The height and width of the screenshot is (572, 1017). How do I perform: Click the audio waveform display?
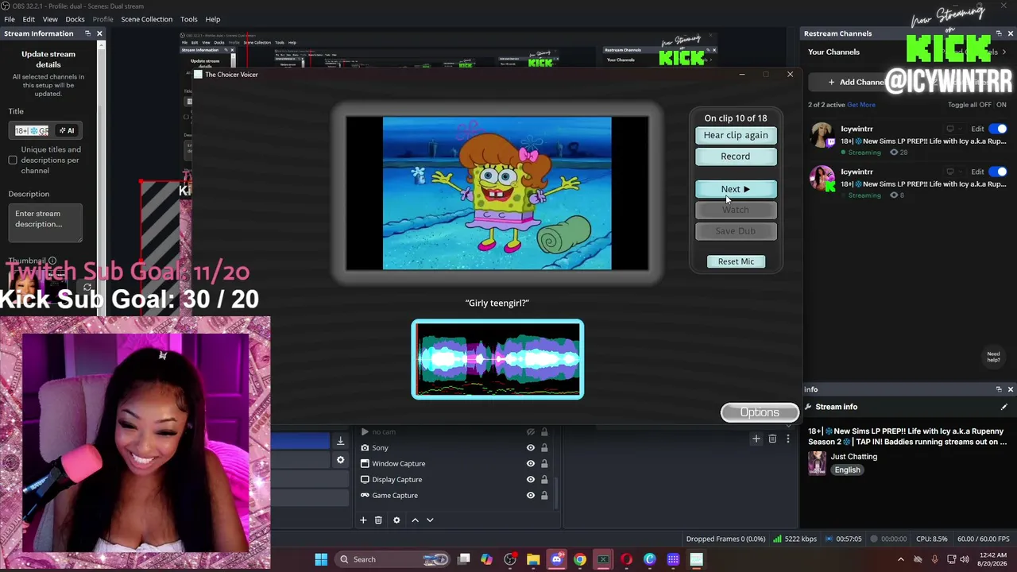coord(497,360)
